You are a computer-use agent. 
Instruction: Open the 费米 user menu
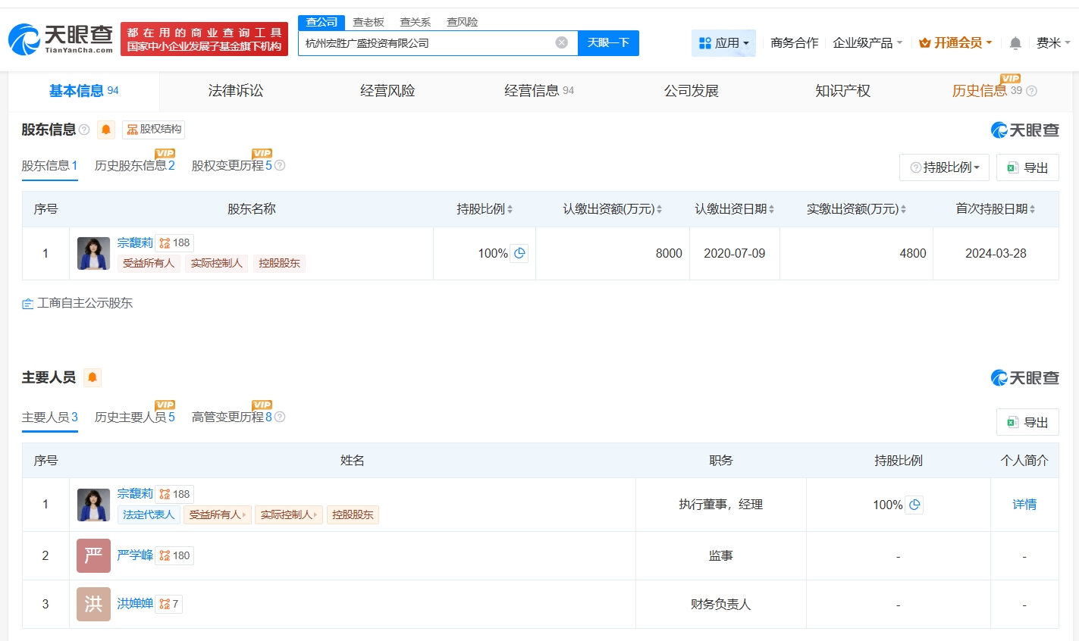1053,43
